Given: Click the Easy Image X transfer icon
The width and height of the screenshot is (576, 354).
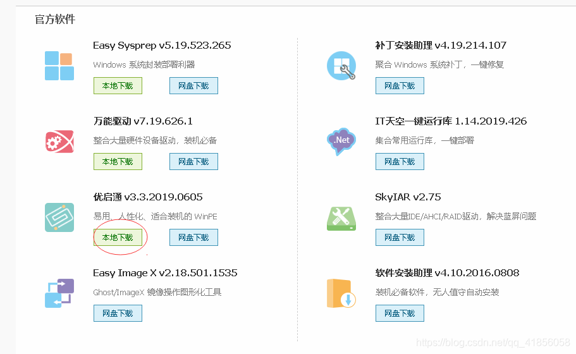Looking at the screenshot, I should (x=59, y=293).
